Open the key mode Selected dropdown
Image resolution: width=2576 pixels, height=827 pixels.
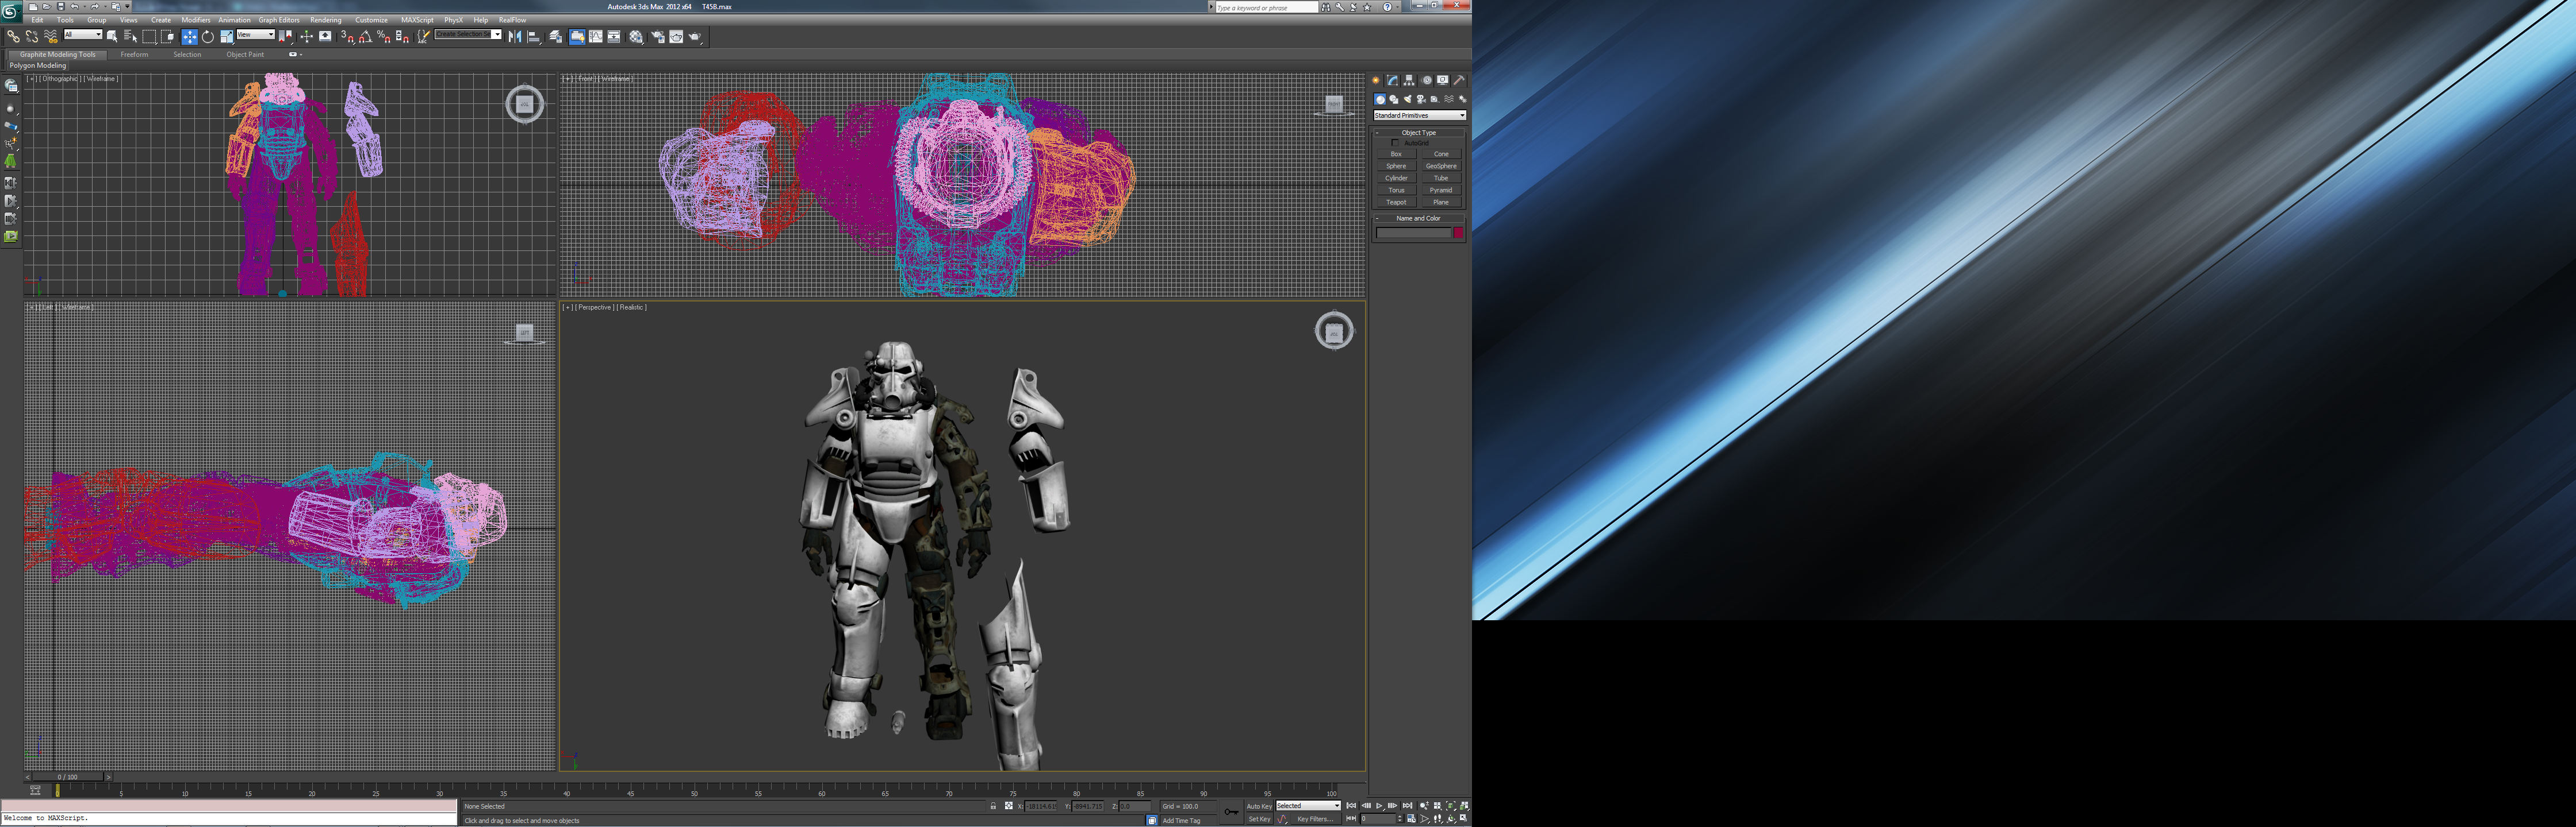(1308, 806)
